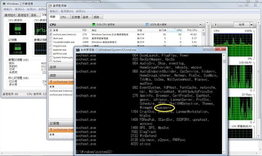Image resolution: width=262 pixels, height=156 pixels.
Task: Check the System Interrupts checkbox
Action: point(51,57)
